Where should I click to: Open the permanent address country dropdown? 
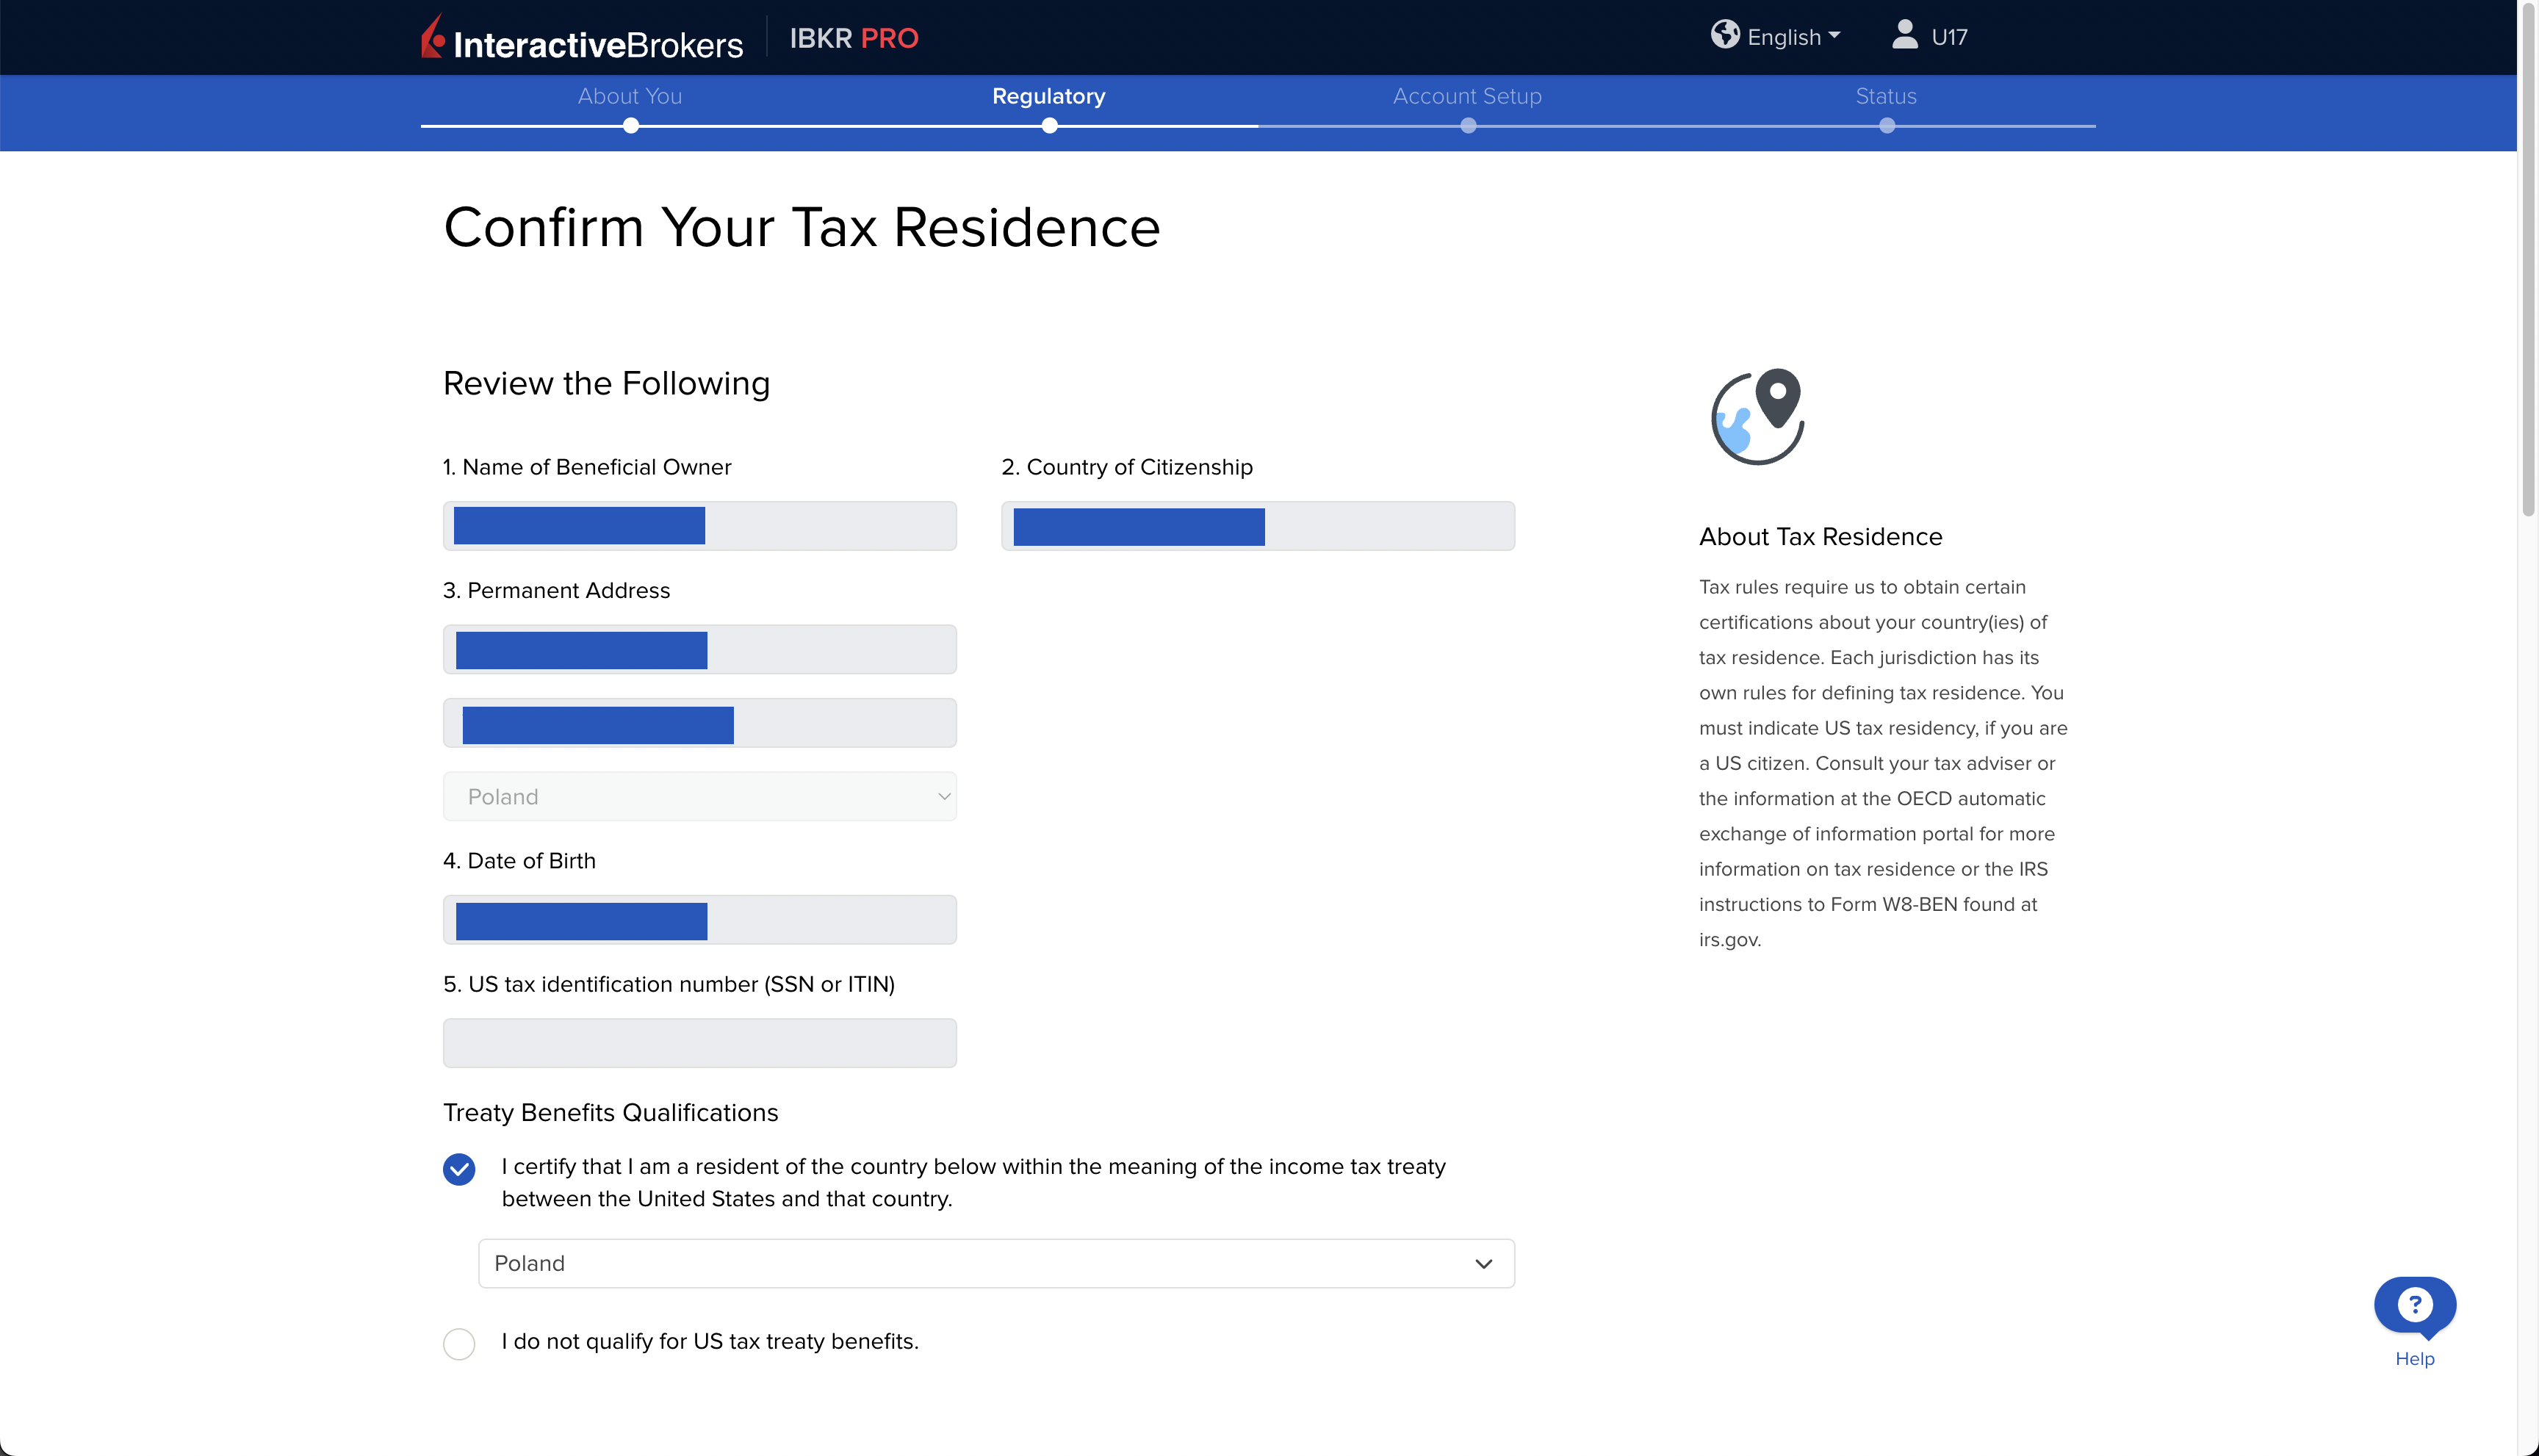[699, 796]
